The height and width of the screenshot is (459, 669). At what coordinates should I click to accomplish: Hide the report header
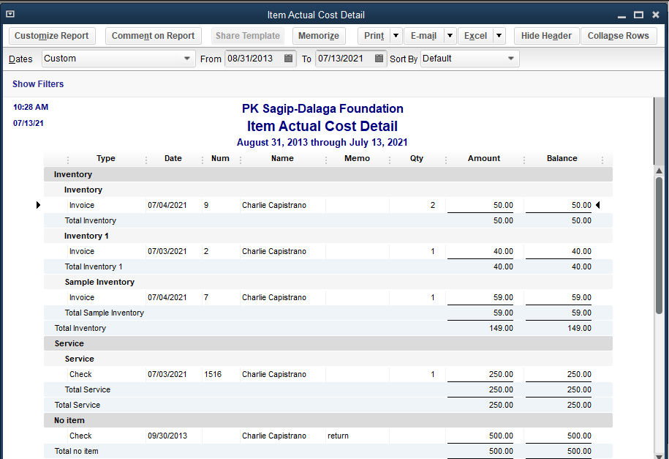pyautogui.click(x=547, y=36)
